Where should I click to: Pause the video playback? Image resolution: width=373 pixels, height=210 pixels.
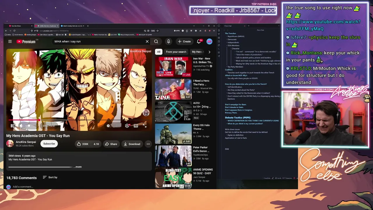[12, 126]
